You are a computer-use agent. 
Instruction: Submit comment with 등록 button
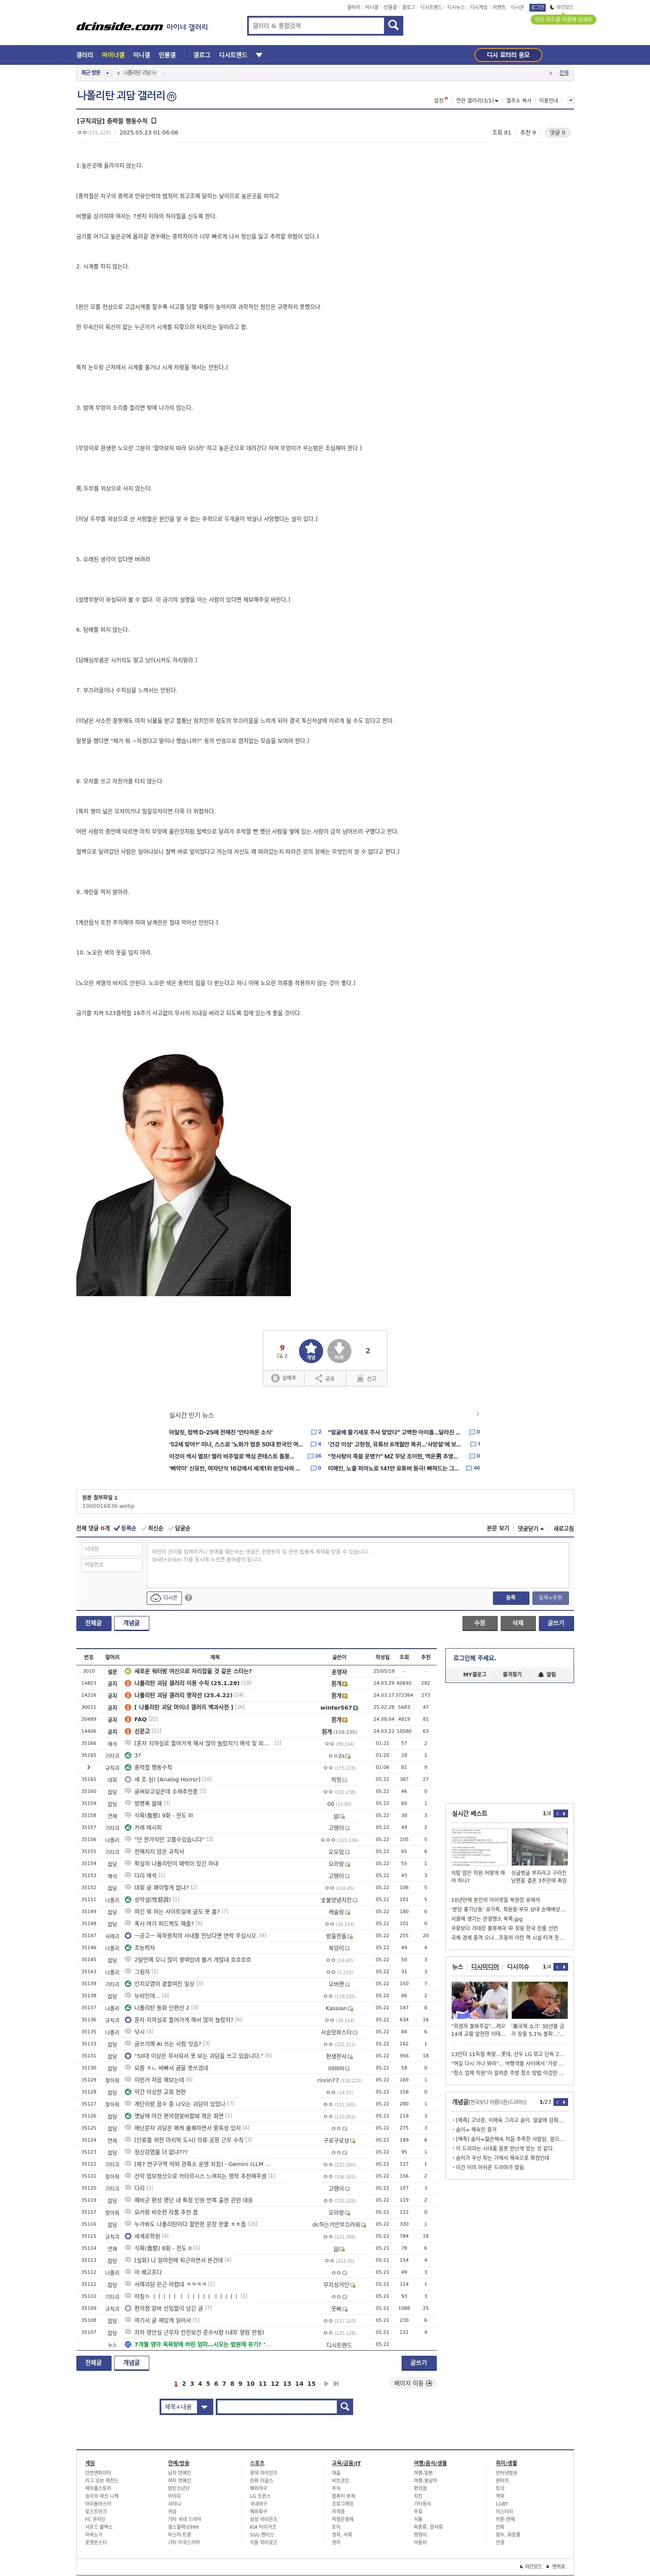click(510, 1598)
